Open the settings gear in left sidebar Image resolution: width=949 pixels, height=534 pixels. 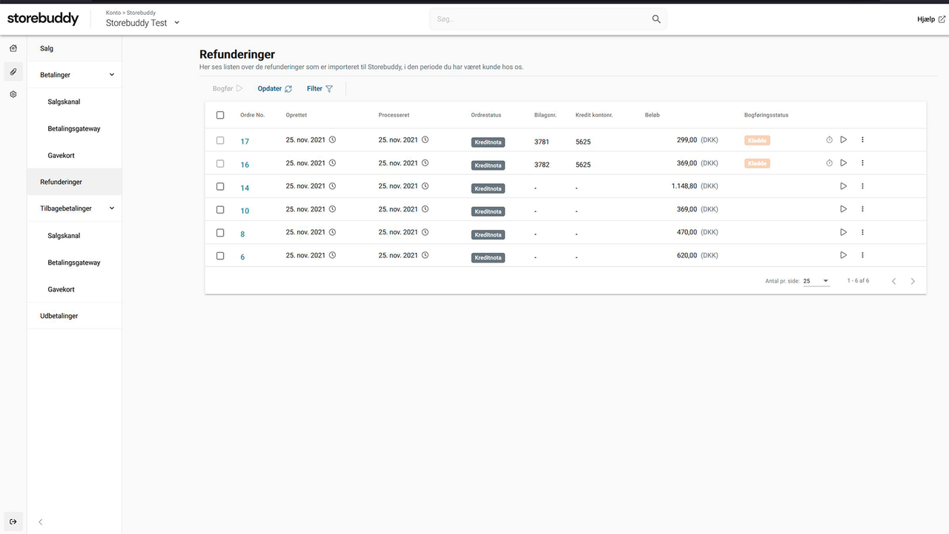[x=13, y=94]
